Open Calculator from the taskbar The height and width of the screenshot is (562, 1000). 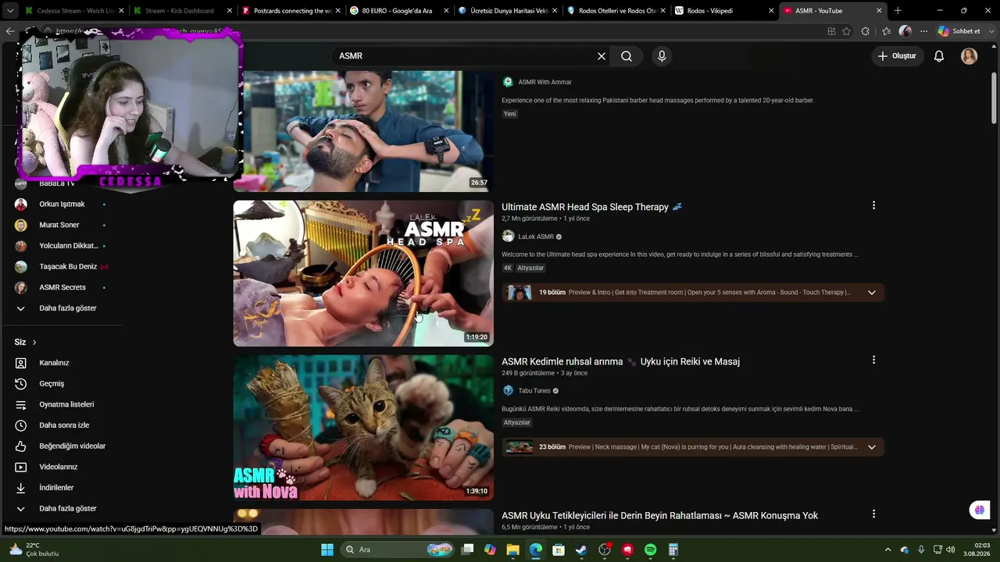point(673,550)
